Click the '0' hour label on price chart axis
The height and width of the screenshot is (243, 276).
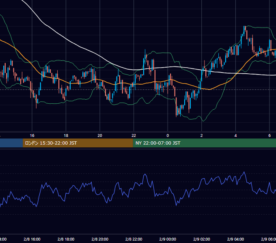168,136
